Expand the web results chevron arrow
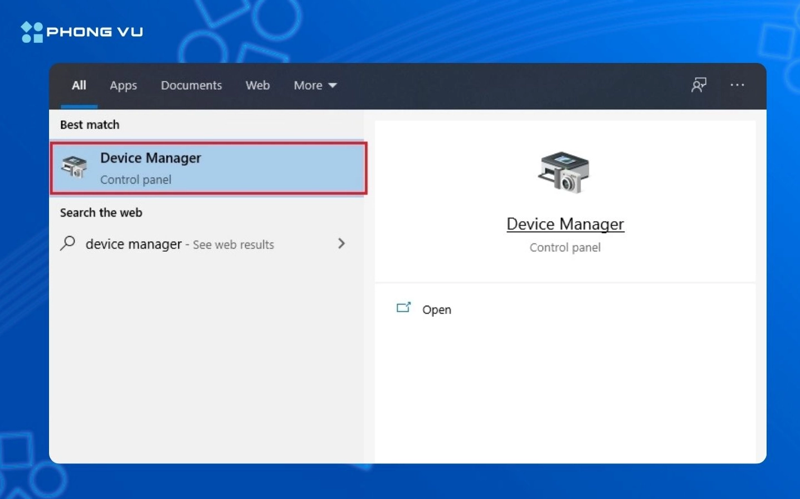 pos(342,243)
